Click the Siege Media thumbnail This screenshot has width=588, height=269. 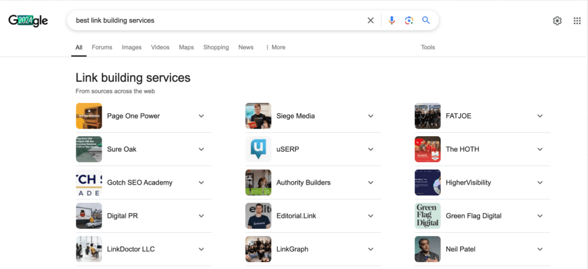pyautogui.click(x=258, y=116)
